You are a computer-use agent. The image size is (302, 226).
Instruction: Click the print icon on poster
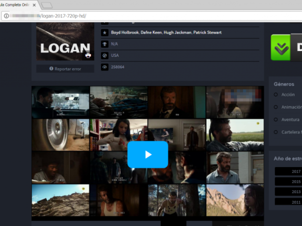[88, 55]
